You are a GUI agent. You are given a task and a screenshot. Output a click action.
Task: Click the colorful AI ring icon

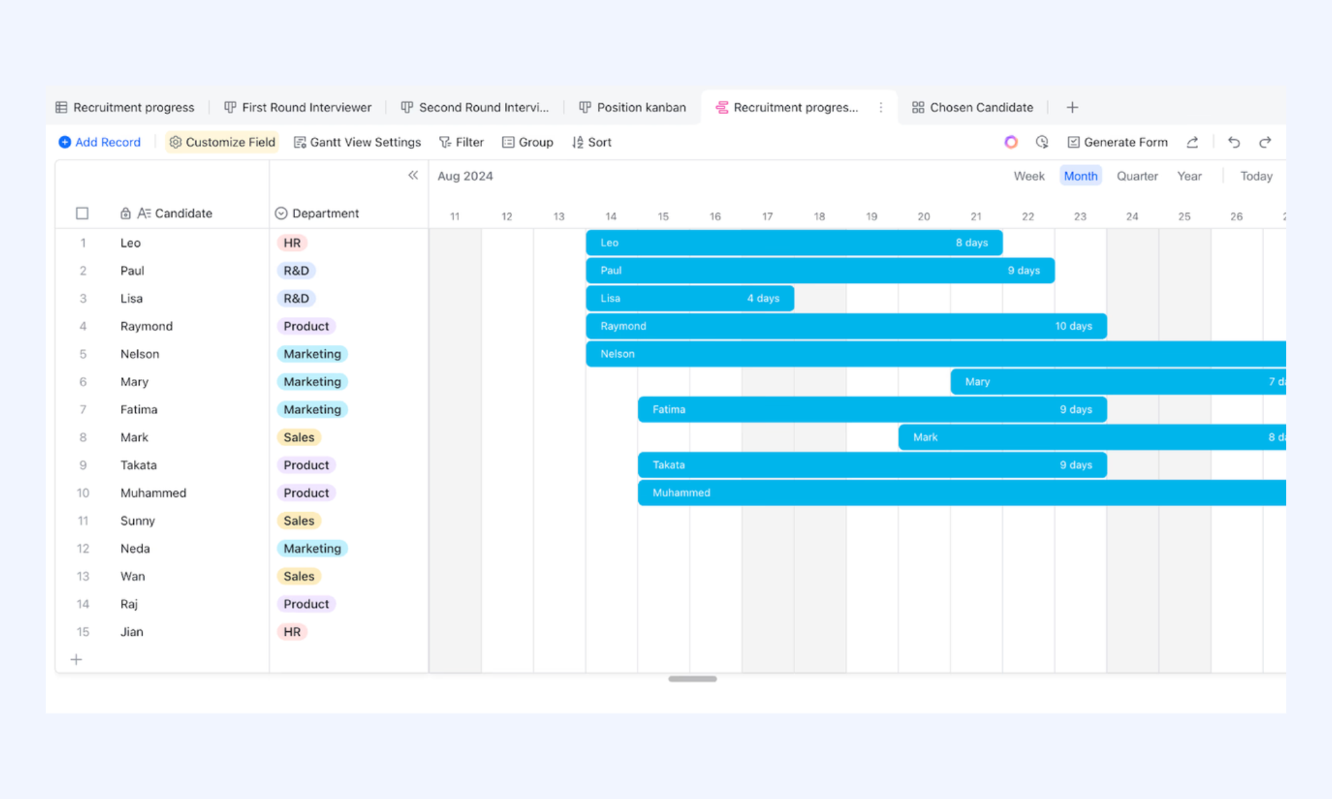[x=1011, y=142]
